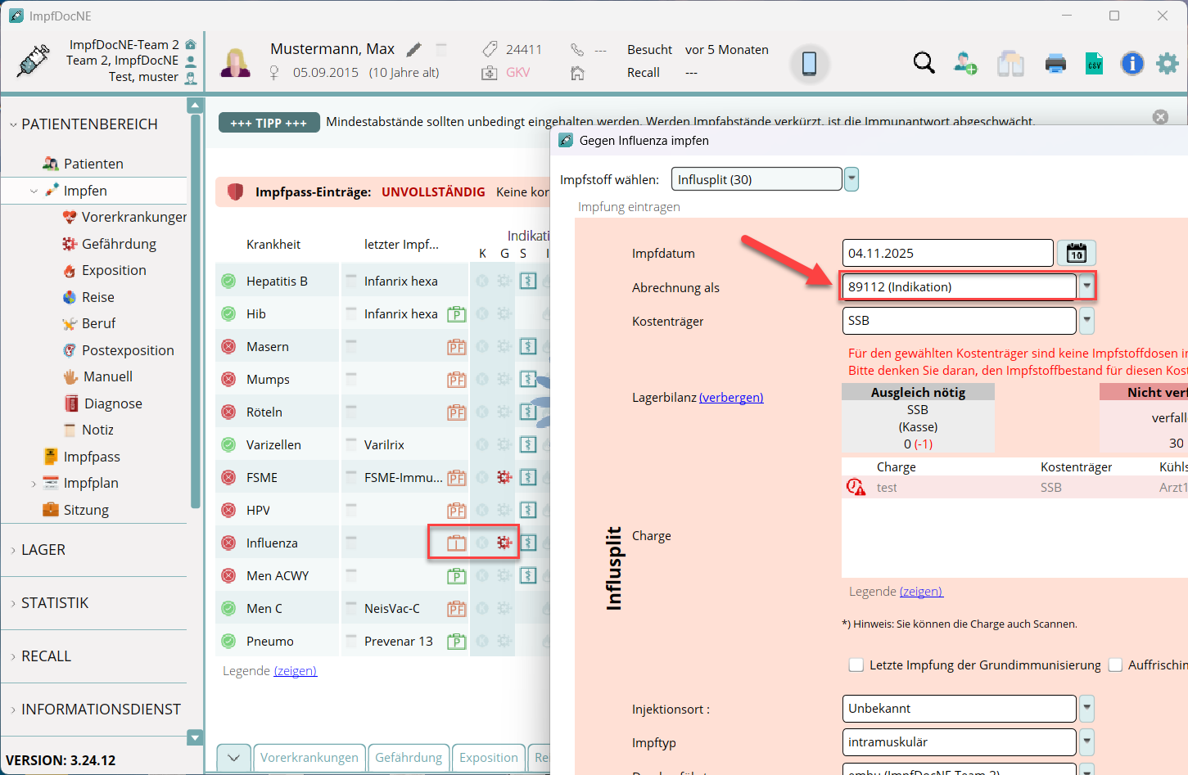Click the printer icon in toolbar
Image resolution: width=1188 pixels, height=775 pixels.
1055,63
